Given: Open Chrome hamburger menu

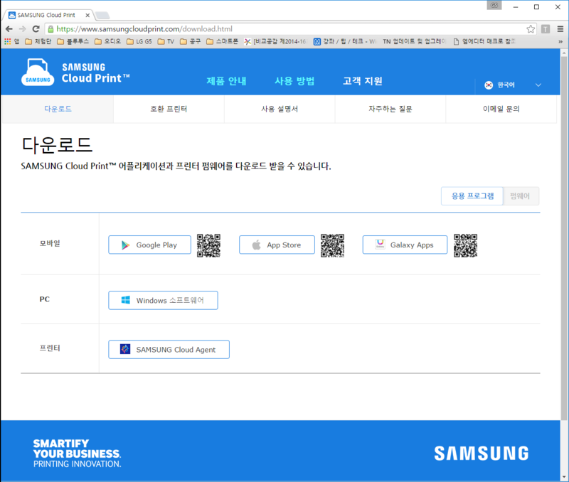Looking at the screenshot, I should 560,29.
